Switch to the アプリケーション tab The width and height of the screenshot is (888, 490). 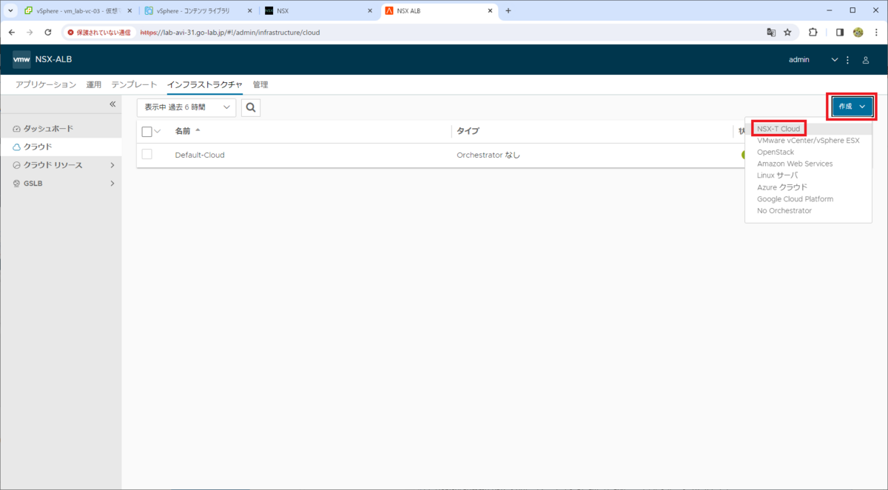click(x=46, y=84)
